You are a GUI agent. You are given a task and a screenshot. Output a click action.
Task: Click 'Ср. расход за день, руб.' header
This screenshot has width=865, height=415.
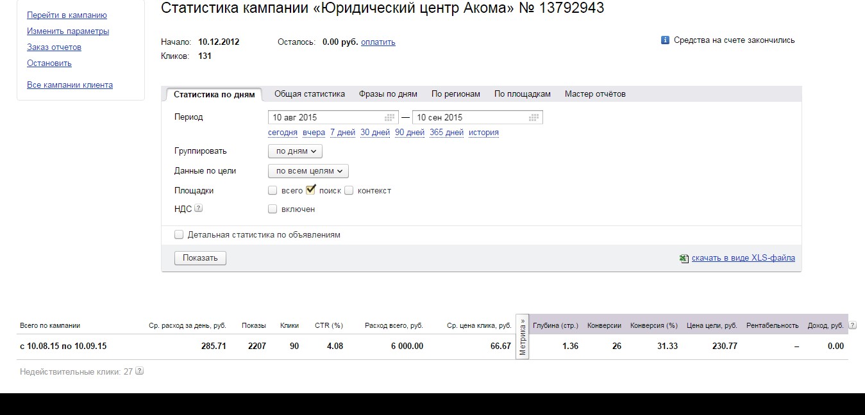tap(187, 325)
